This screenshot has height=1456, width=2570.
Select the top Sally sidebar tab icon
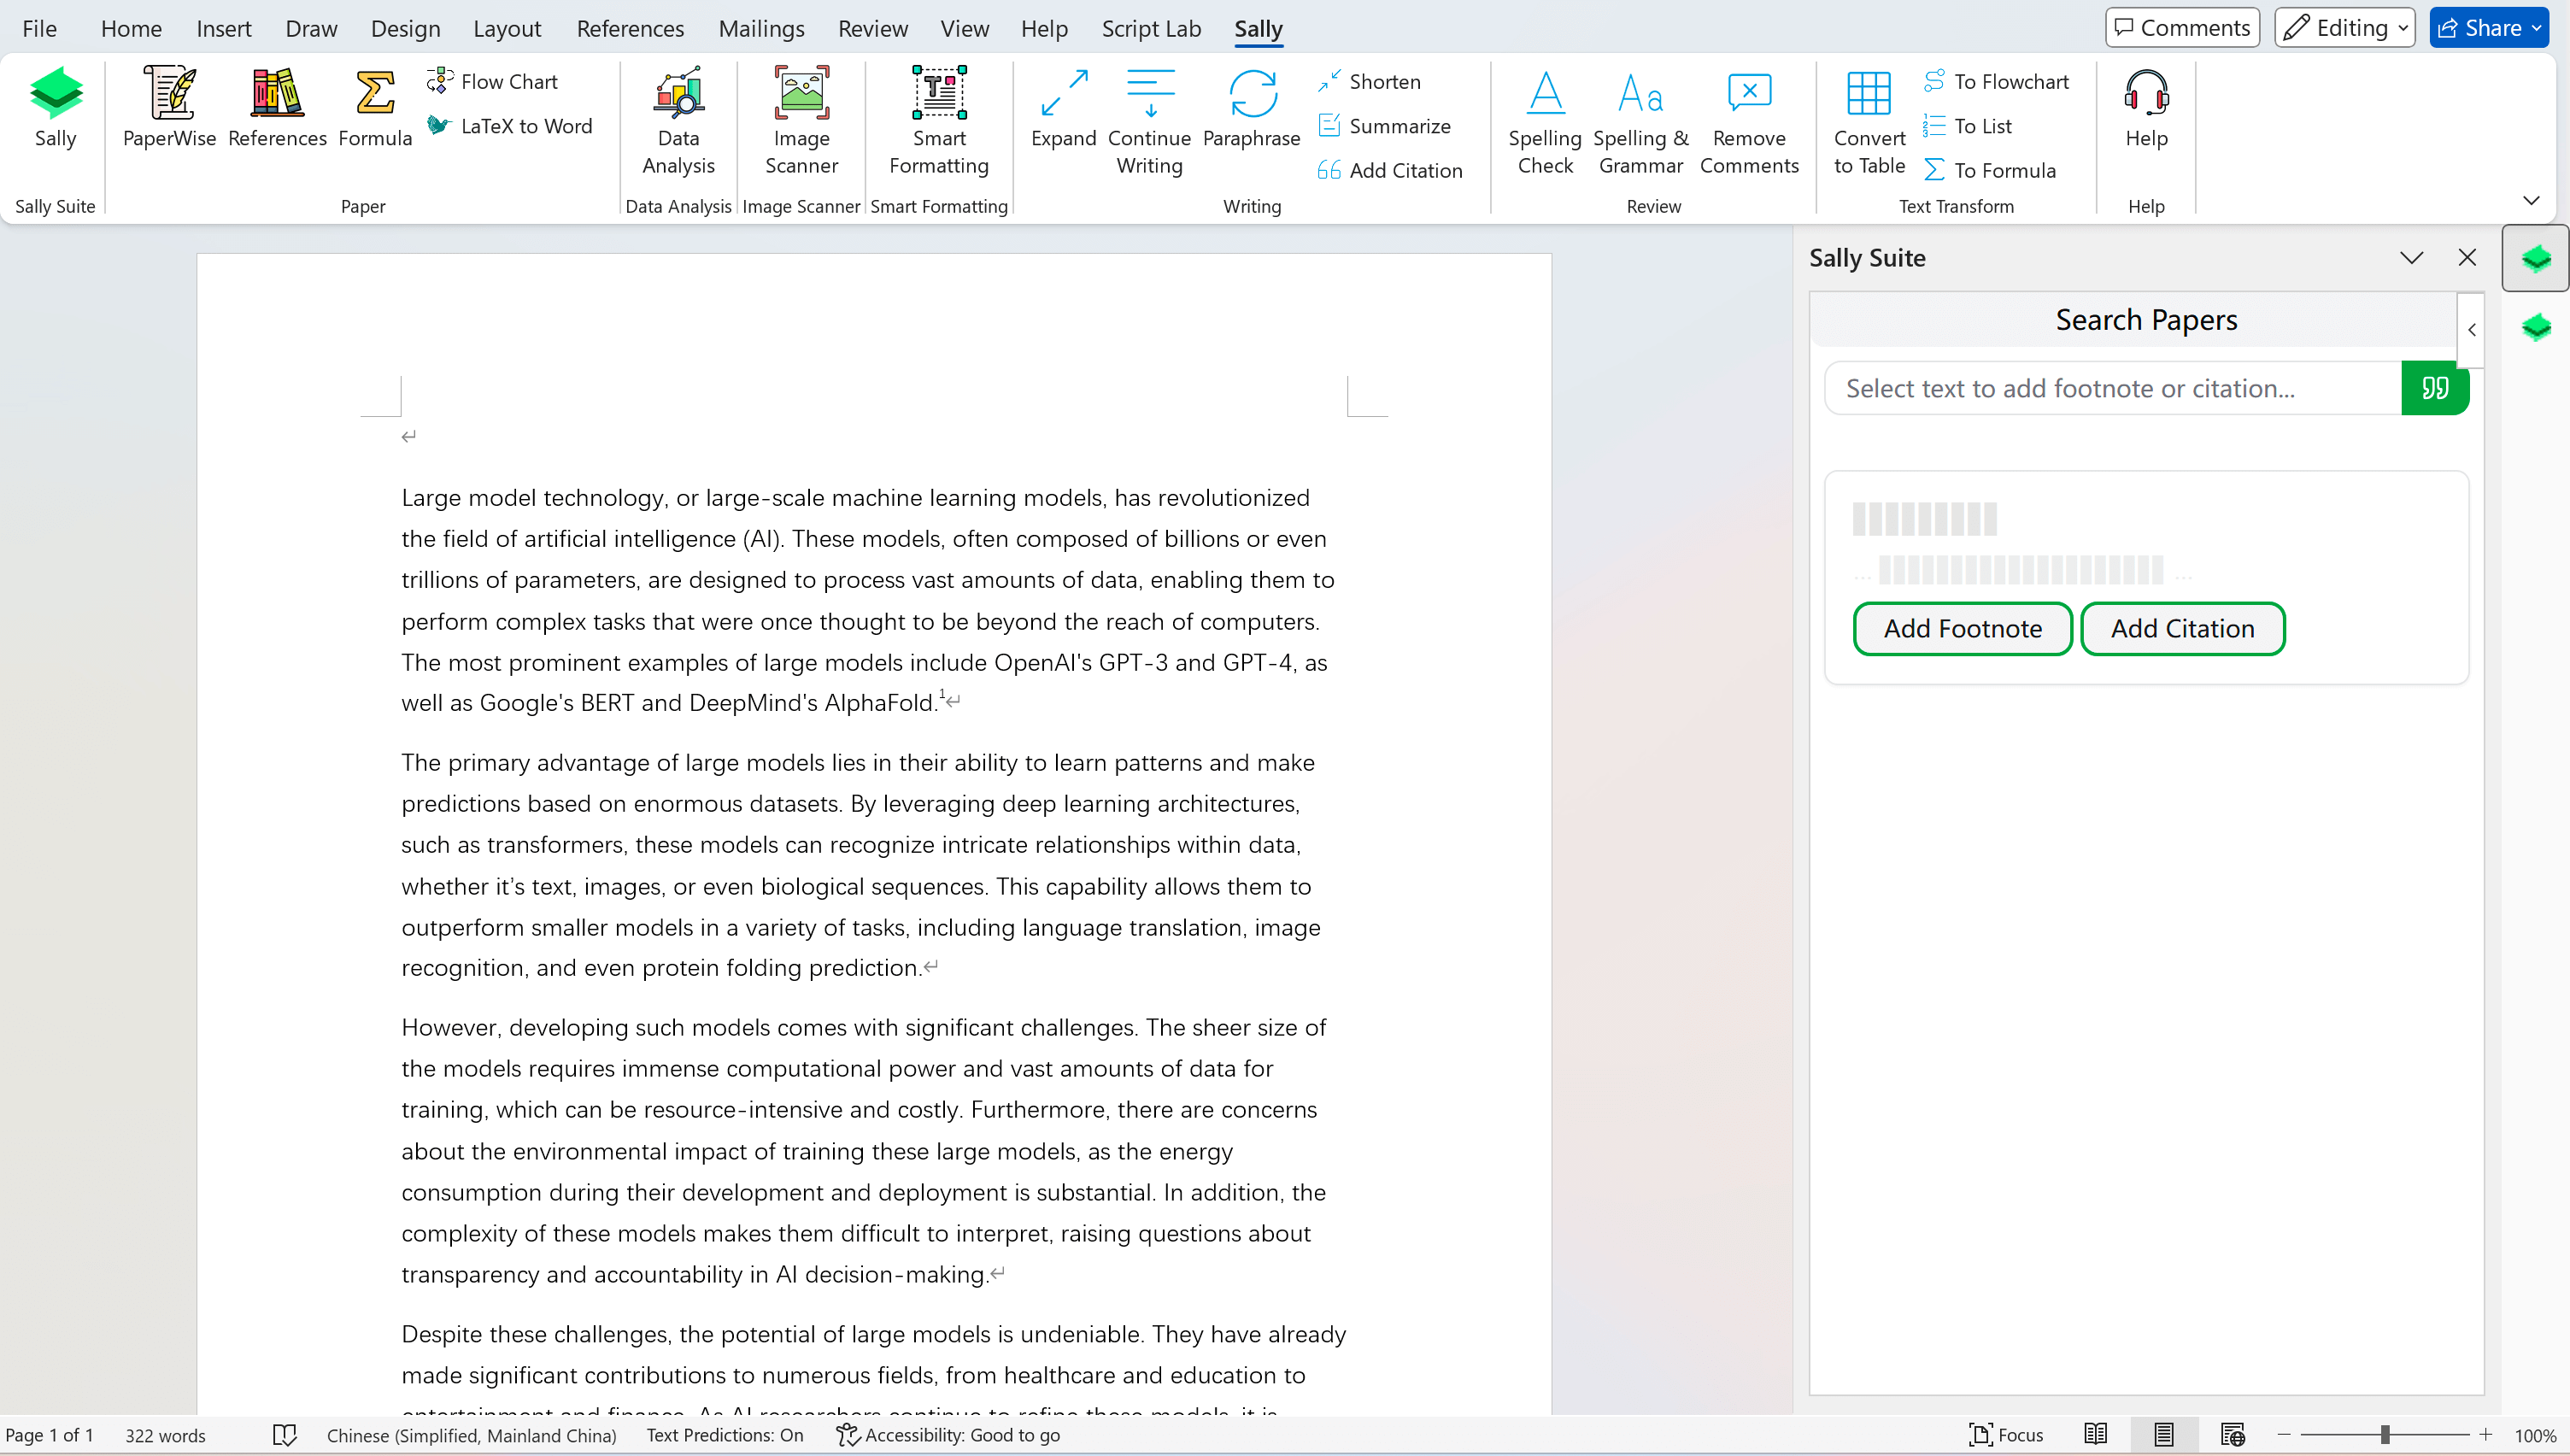click(x=2536, y=259)
